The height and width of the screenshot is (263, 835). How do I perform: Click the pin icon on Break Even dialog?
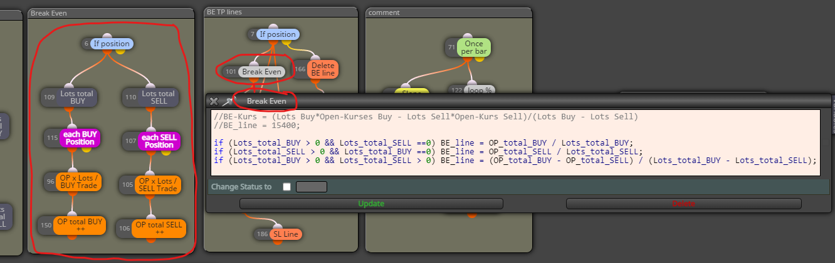click(228, 101)
